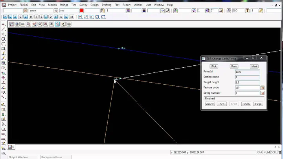Open the dropdown arrow in top toolbar

[162, 11]
